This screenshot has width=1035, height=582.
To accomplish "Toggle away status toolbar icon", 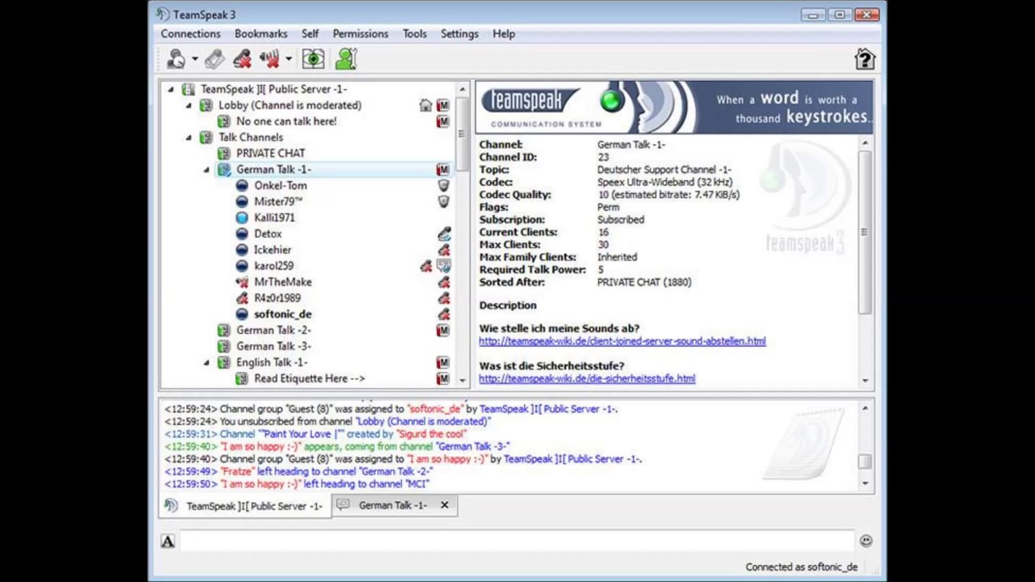I will pyautogui.click(x=175, y=59).
